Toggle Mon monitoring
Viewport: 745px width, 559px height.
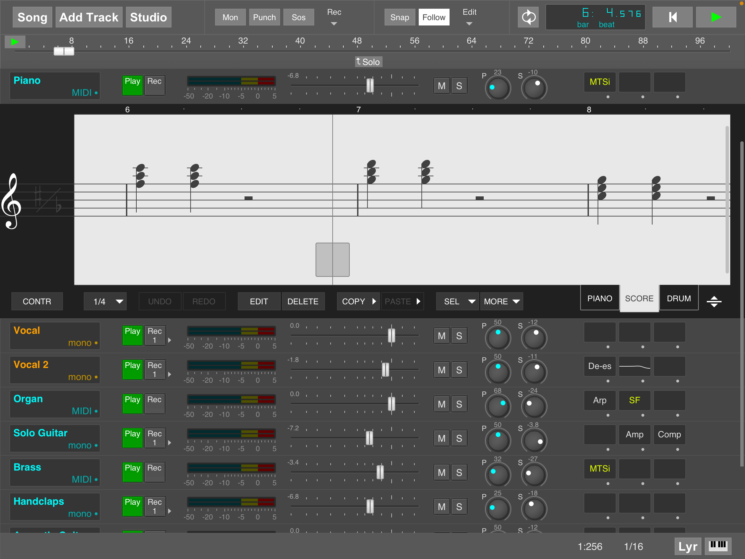tap(230, 17)
